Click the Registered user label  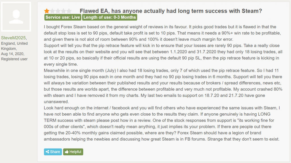14,59
